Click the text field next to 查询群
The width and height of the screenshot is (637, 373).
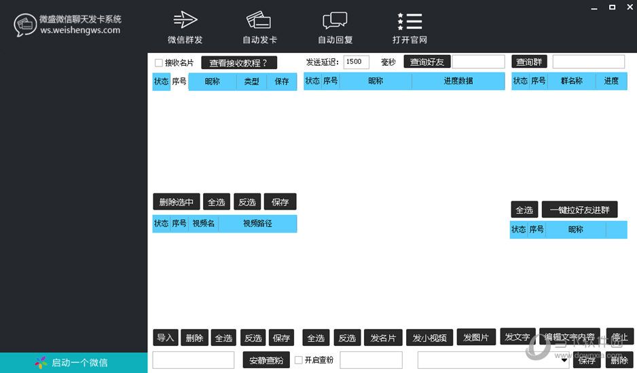click(588, 62)
